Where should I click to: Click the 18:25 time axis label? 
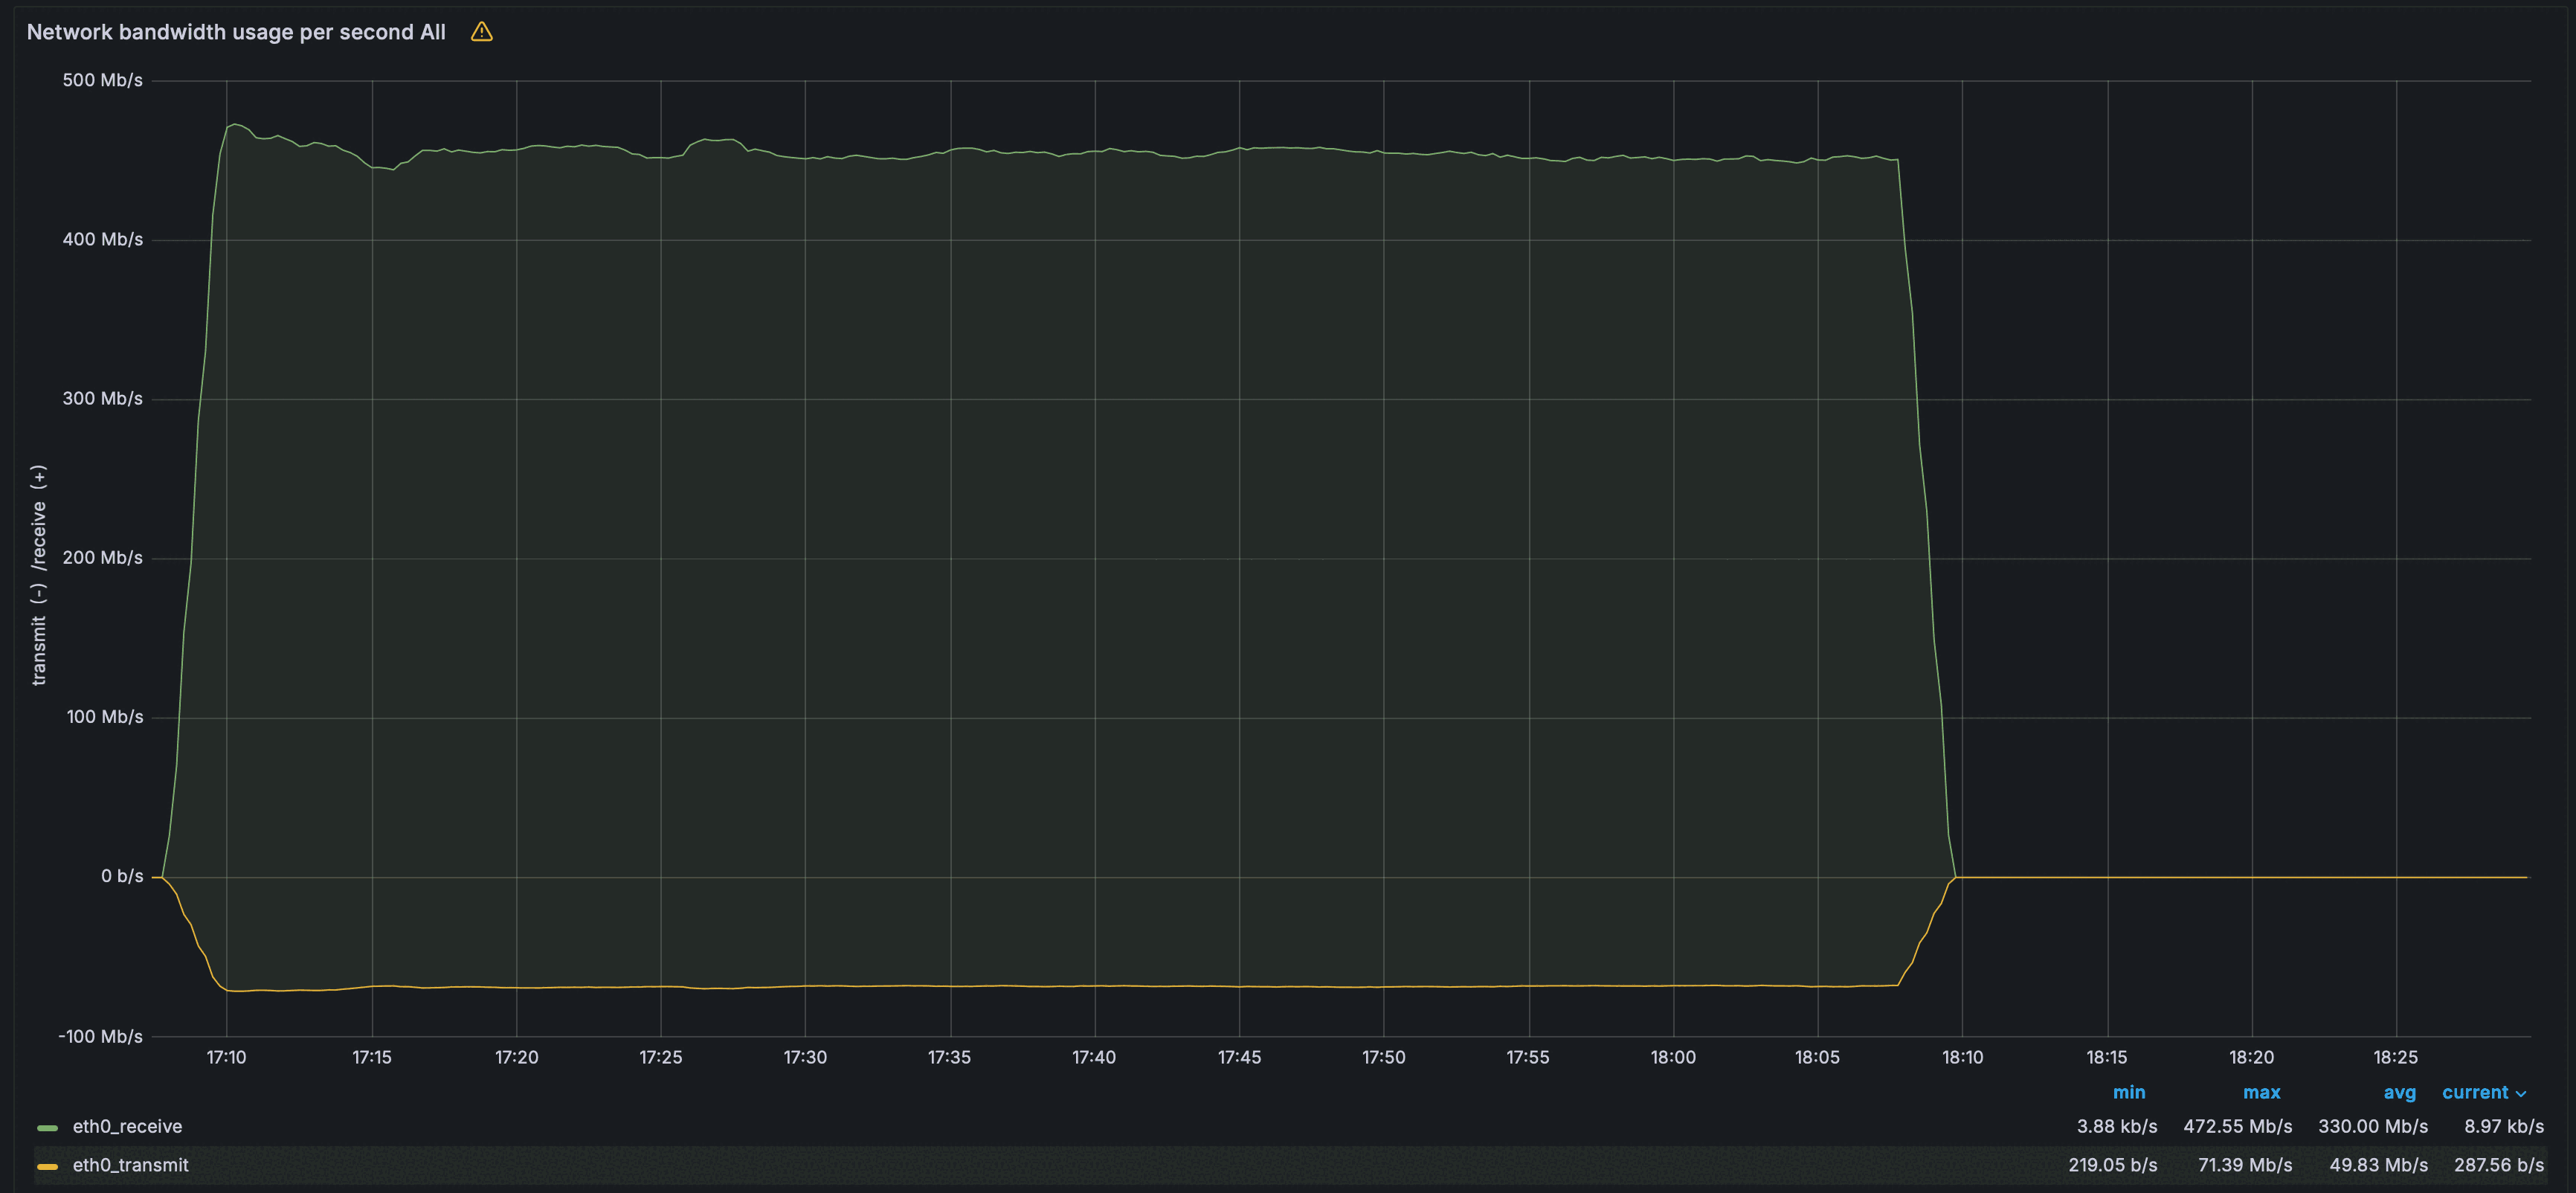pos(2395,1057)
